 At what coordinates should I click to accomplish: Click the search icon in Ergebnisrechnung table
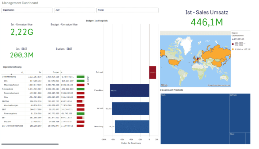pyautogui.click(x=22, y=72)
